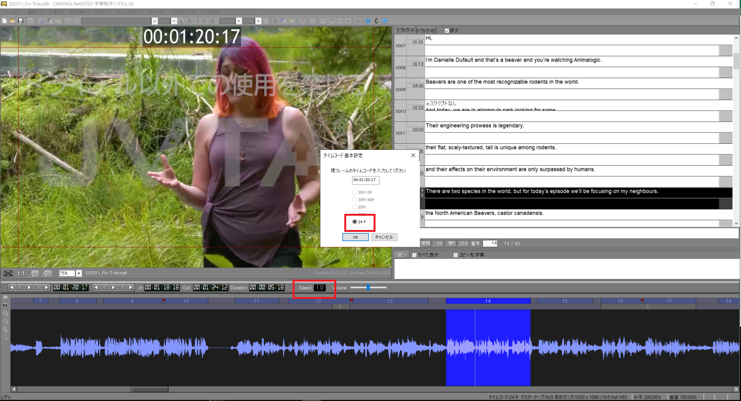Viewport: 741px width, 401px height.
Task: Click the Out timecode 00:01:24:12
Action: 211,287
